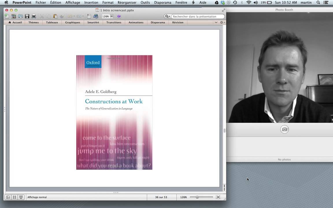Print using the printer toolbar icon

pos(34,16)
